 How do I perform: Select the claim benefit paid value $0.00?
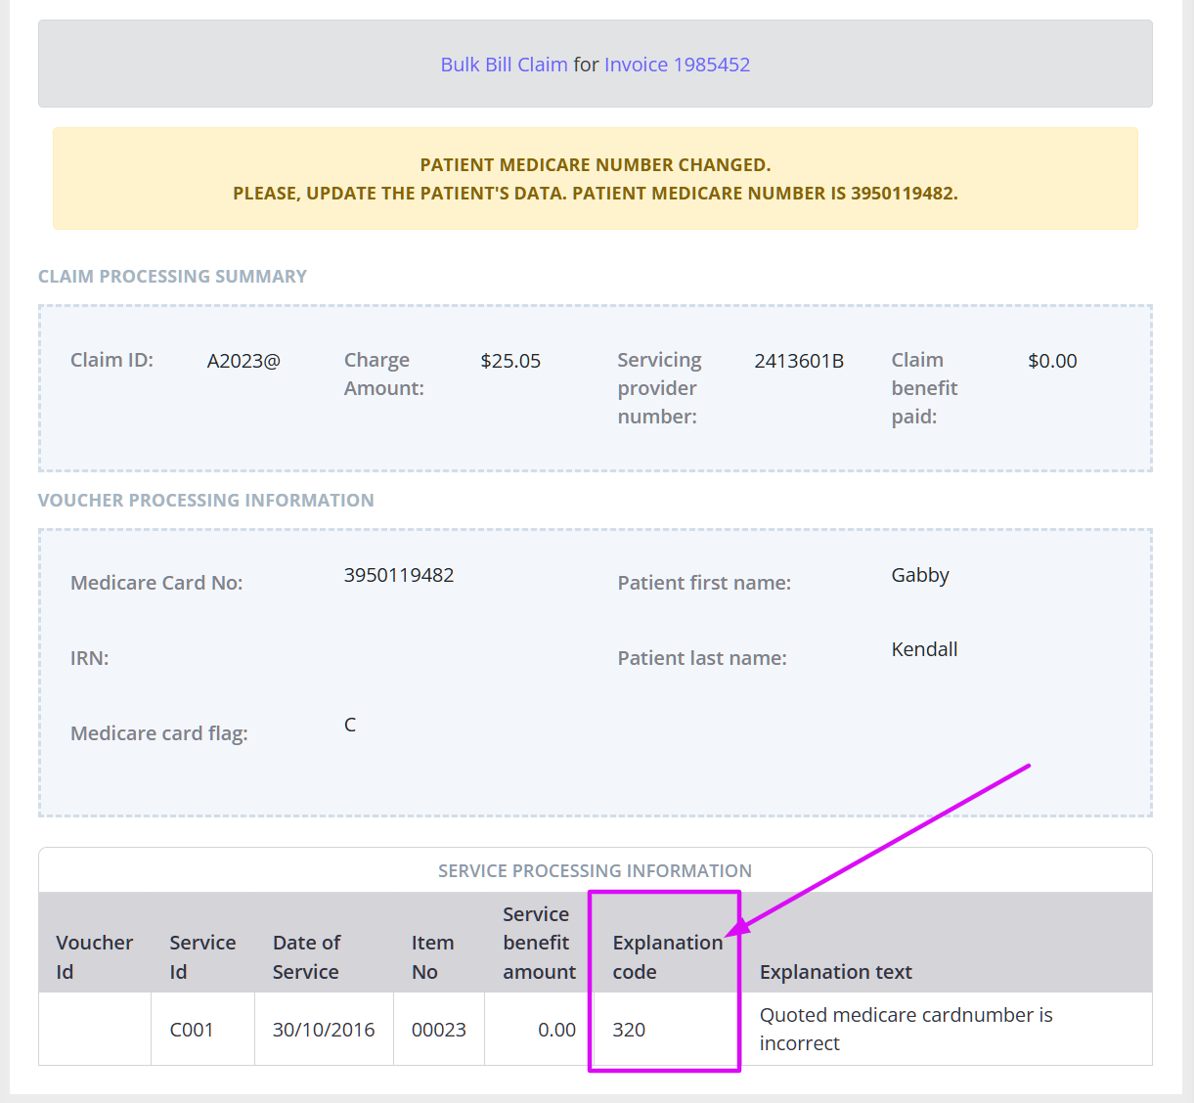coord(1052,361)
